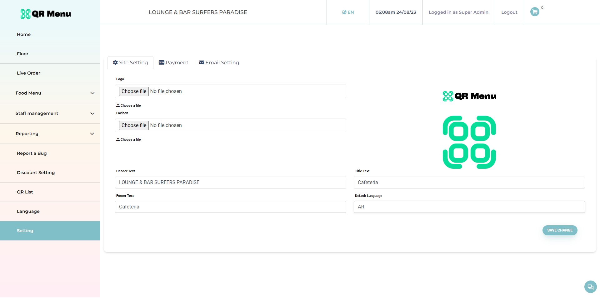The height and width of the screenshot is (298, 600).
Task: Focus the Header Text input field
Action: (x=230, y=183)
